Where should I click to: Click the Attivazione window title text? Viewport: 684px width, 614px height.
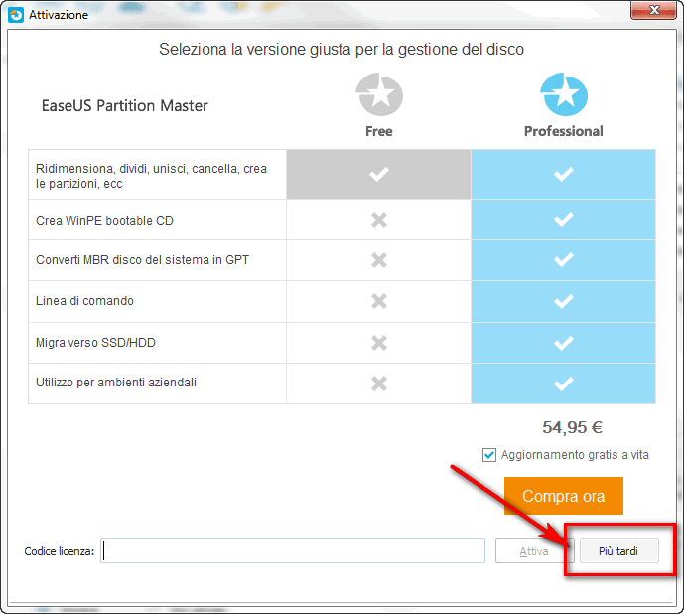tap(59, 15)
